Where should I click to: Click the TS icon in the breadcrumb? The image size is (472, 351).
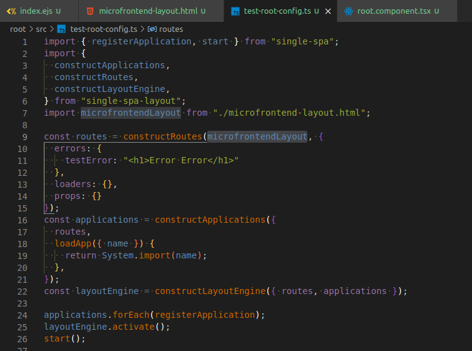click(x=61, y=29)
